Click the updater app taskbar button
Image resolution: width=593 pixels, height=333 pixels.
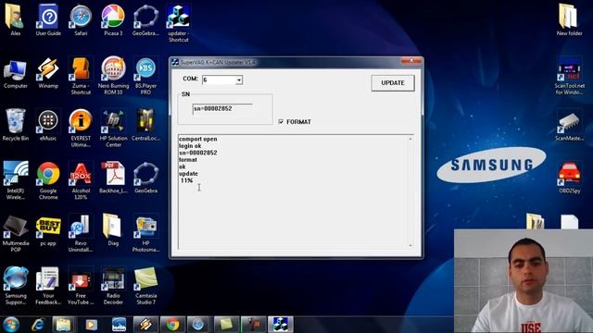click(281, 325)
